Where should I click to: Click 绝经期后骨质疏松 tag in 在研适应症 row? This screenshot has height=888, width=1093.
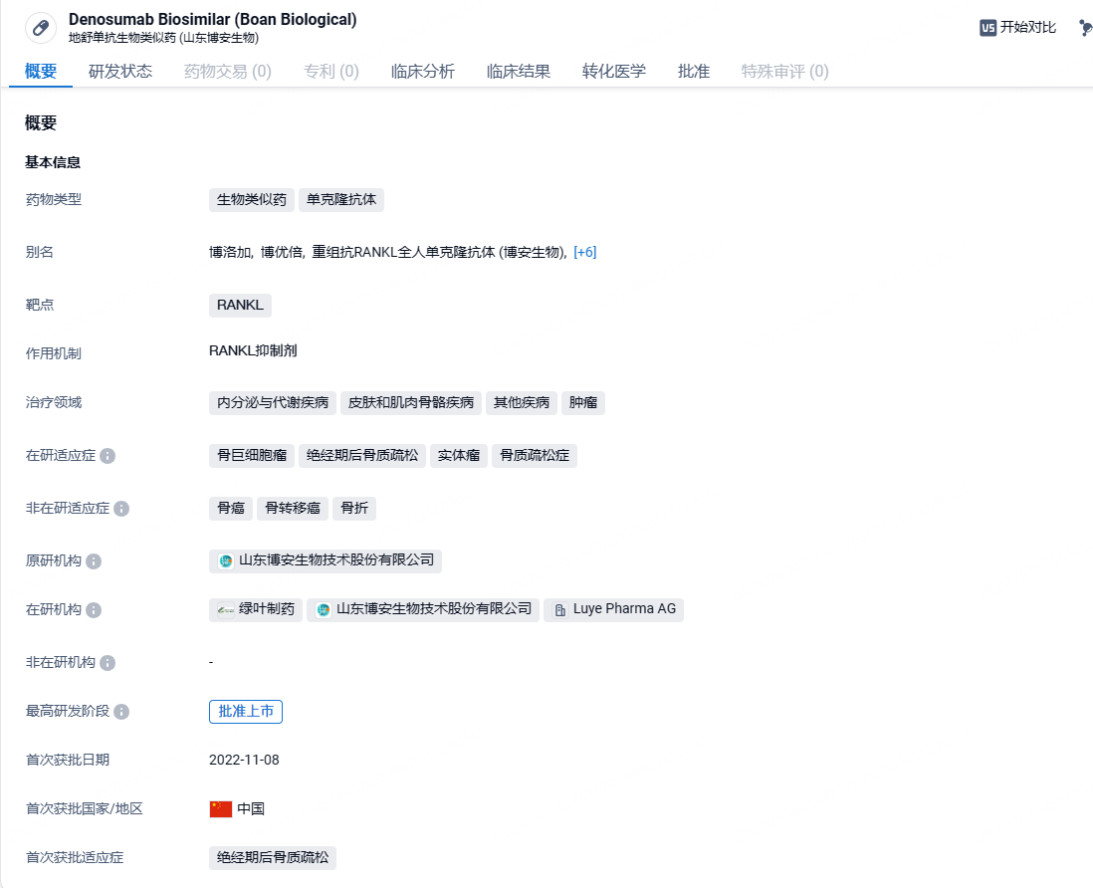(362, 456)
